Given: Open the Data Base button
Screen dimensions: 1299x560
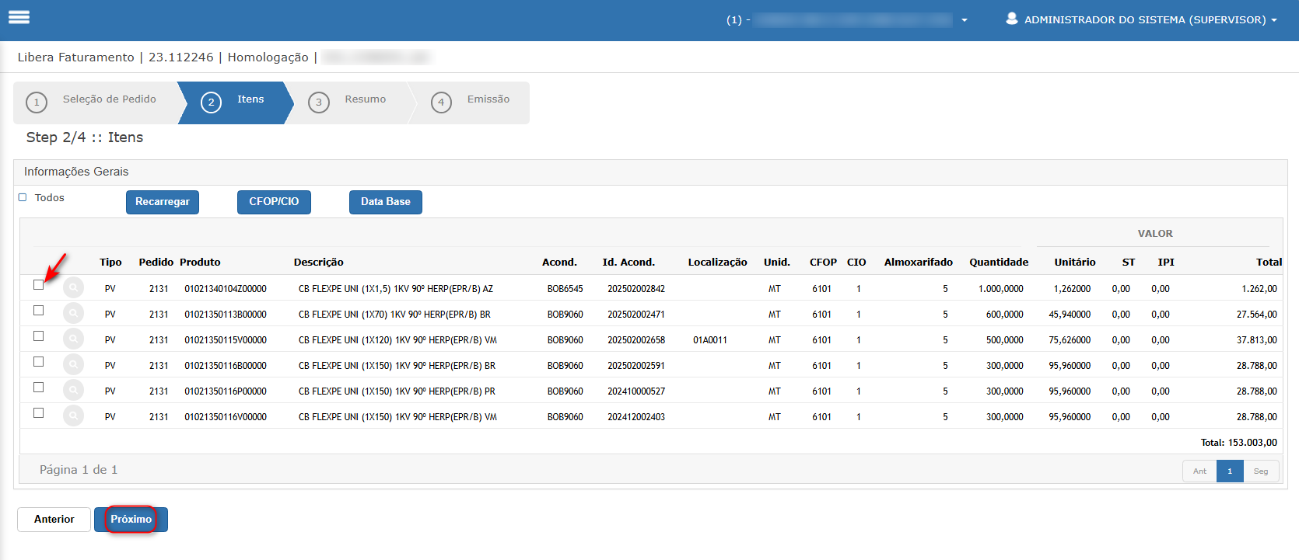Looking at the screenshot, I should coord(386,202).
